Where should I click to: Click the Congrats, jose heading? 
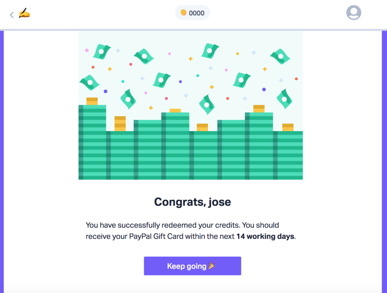coord(192,202)
